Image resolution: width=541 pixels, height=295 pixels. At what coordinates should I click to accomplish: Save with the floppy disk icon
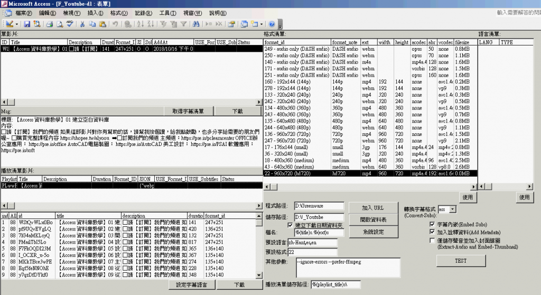(x=27, y=24)
